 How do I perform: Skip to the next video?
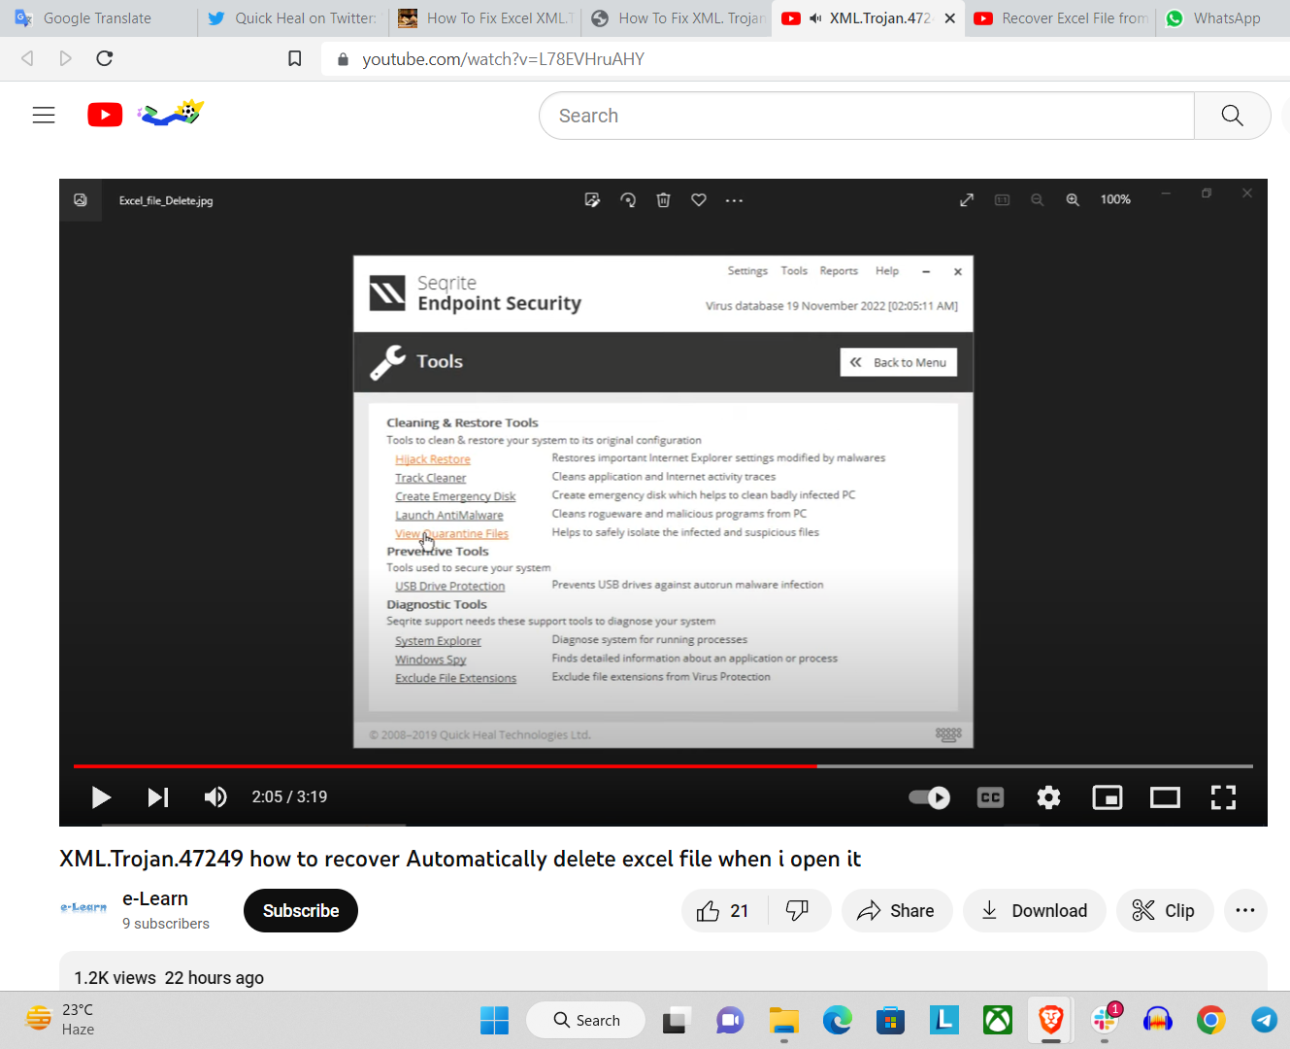(158, 797)
